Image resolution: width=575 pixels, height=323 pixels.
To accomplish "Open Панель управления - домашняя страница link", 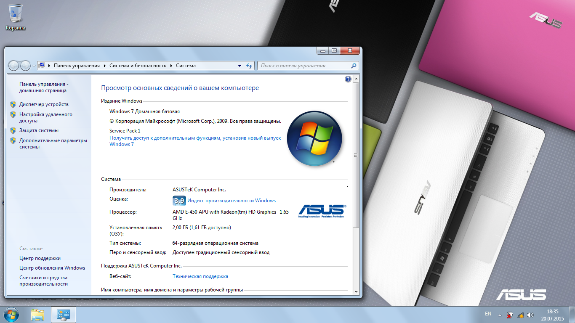I will [43, 87].
